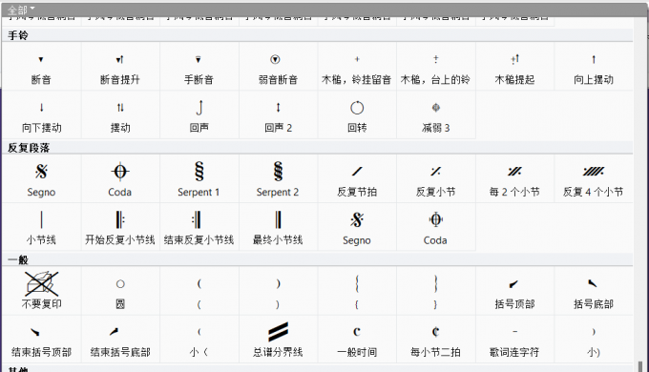Image resolution: width=649 pixels, height=372 pixels.
Task: Select the 减弱 3 symbol
Action: tap(436, 115)
